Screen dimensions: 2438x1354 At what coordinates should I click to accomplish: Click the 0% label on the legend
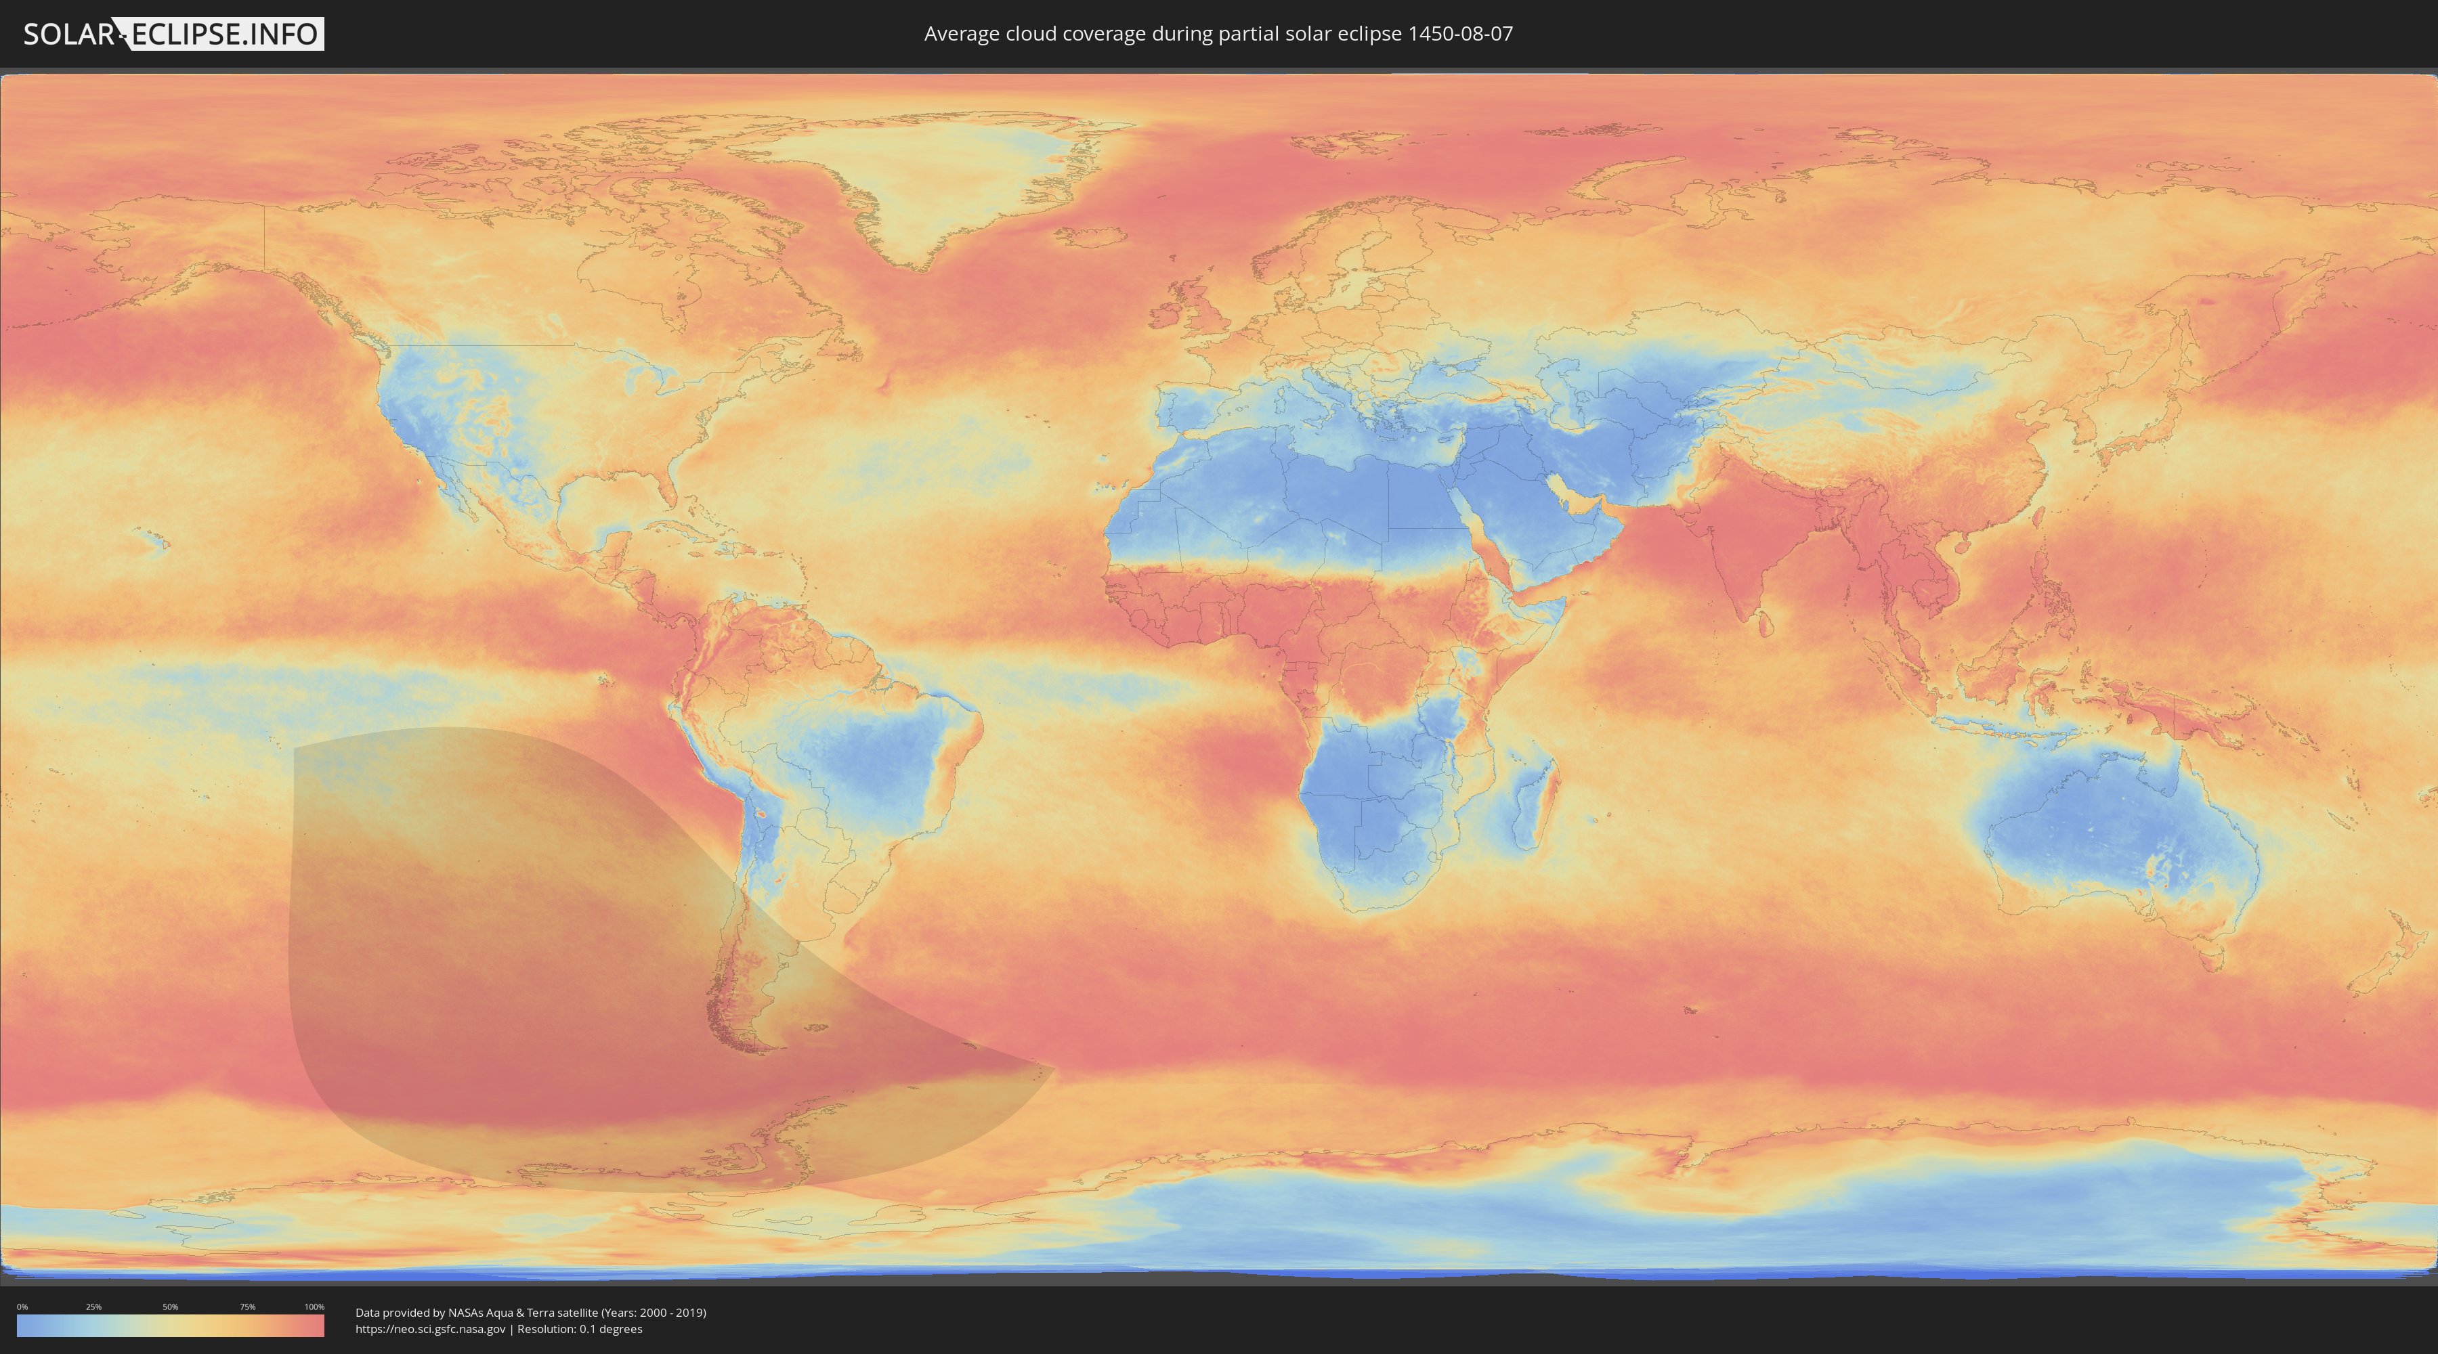pos(23,1307)
